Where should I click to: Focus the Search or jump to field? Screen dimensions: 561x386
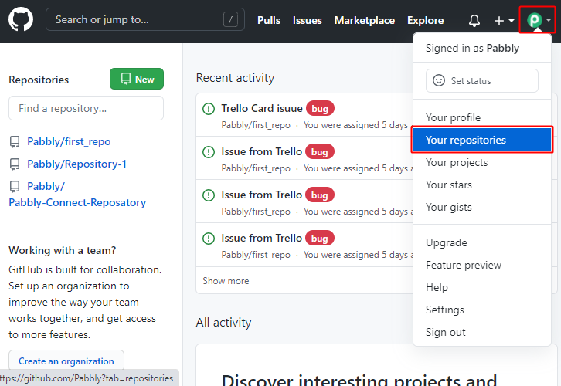[x=145, y=19]
